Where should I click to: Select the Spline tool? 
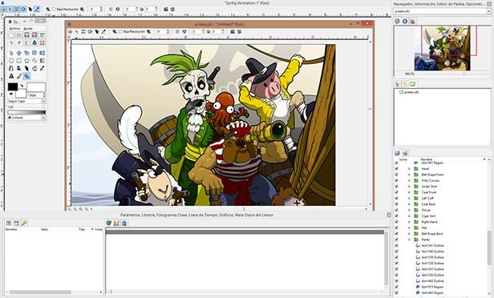pos(11,68)
